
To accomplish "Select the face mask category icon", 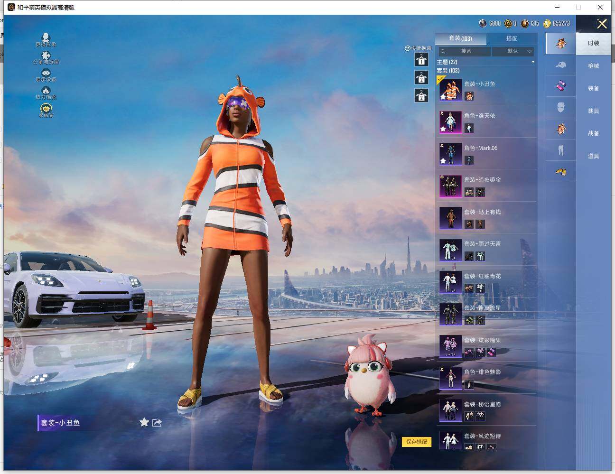I will pos(561,107).
